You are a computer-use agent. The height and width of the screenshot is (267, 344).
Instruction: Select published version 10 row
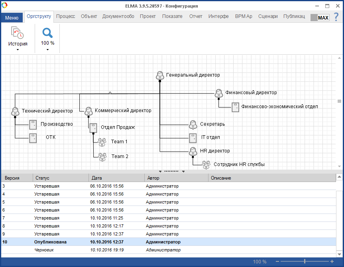[x=120, y=242]
